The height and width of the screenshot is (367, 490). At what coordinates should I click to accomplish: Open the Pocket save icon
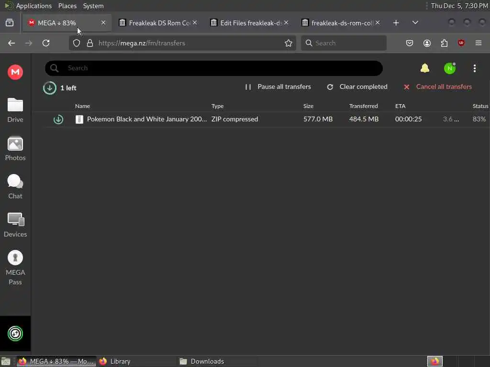click(x=410, y=43)
